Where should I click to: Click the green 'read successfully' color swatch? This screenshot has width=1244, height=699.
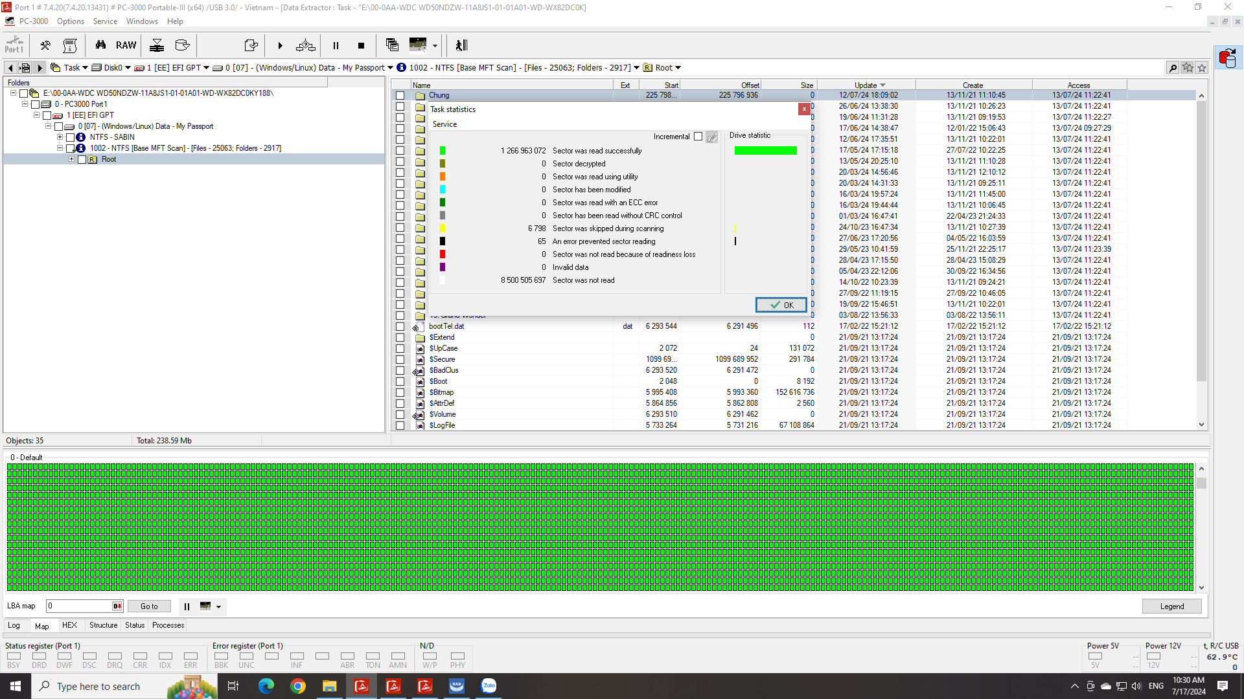(443, 151)
